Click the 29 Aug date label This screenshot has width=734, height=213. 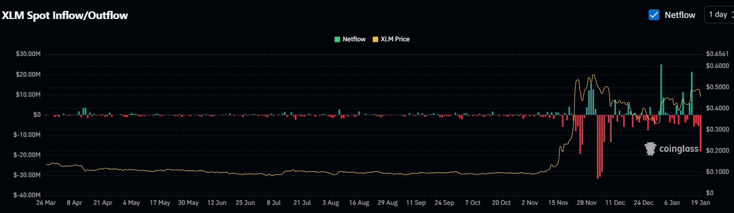tap(387, 203)
